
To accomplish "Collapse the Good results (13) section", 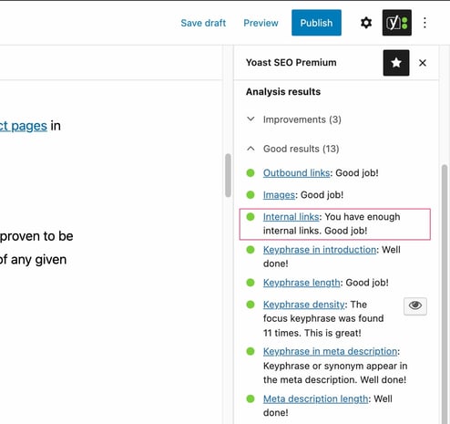I will [x=292, y=149].
